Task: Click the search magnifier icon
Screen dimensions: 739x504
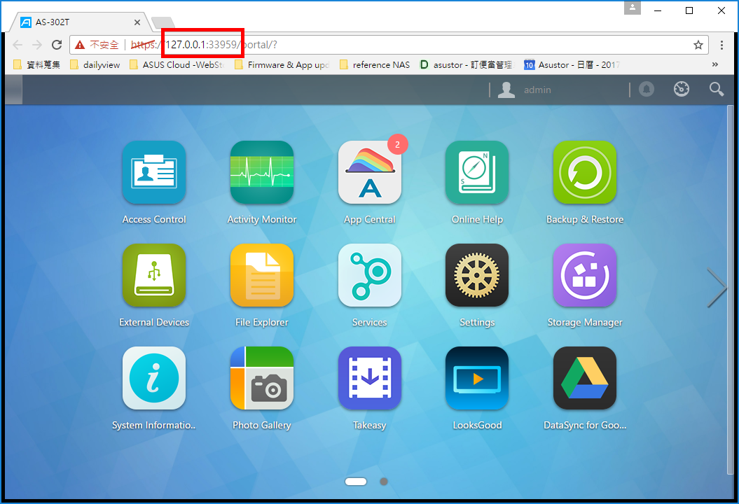Action: pyautogui.click(x=717, y=89)
